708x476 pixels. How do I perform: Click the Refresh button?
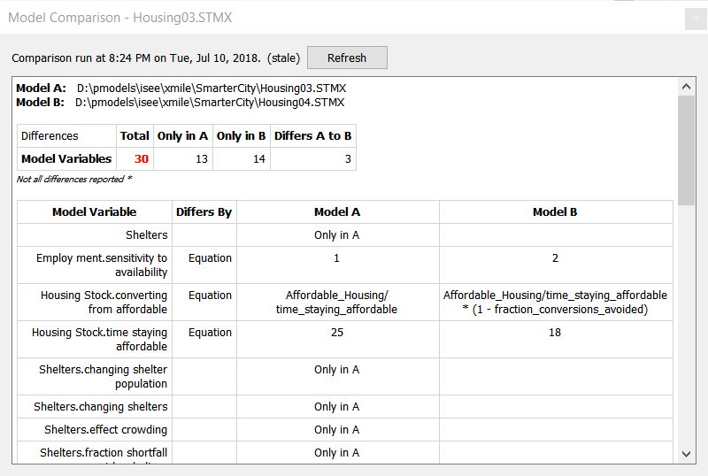coord(347,58)
